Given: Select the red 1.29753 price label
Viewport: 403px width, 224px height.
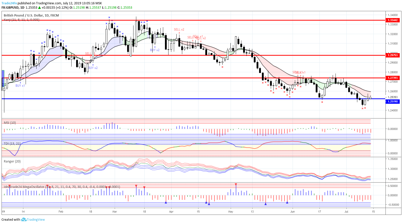Looking at the screenshot, I should 393,55.
